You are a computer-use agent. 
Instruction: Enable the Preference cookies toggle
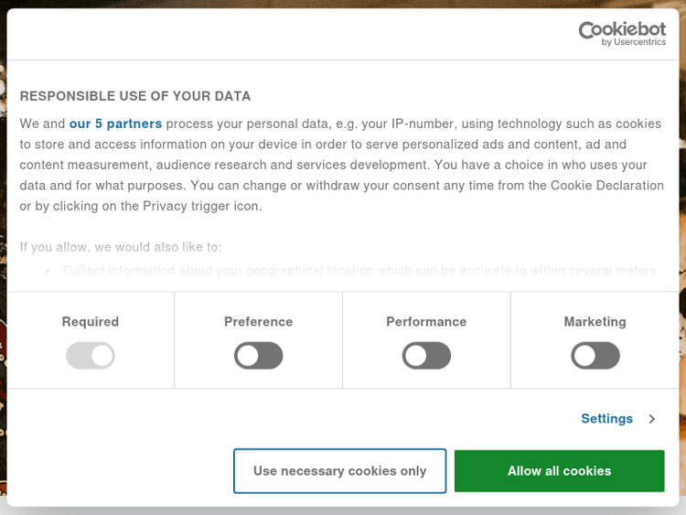(x=259, y=356)
